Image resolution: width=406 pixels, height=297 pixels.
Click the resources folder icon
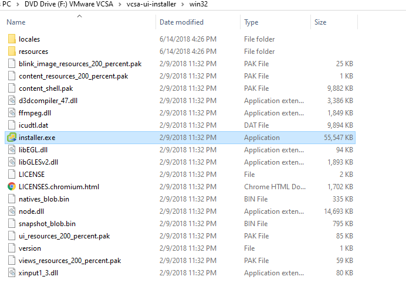tap(12, 51)
